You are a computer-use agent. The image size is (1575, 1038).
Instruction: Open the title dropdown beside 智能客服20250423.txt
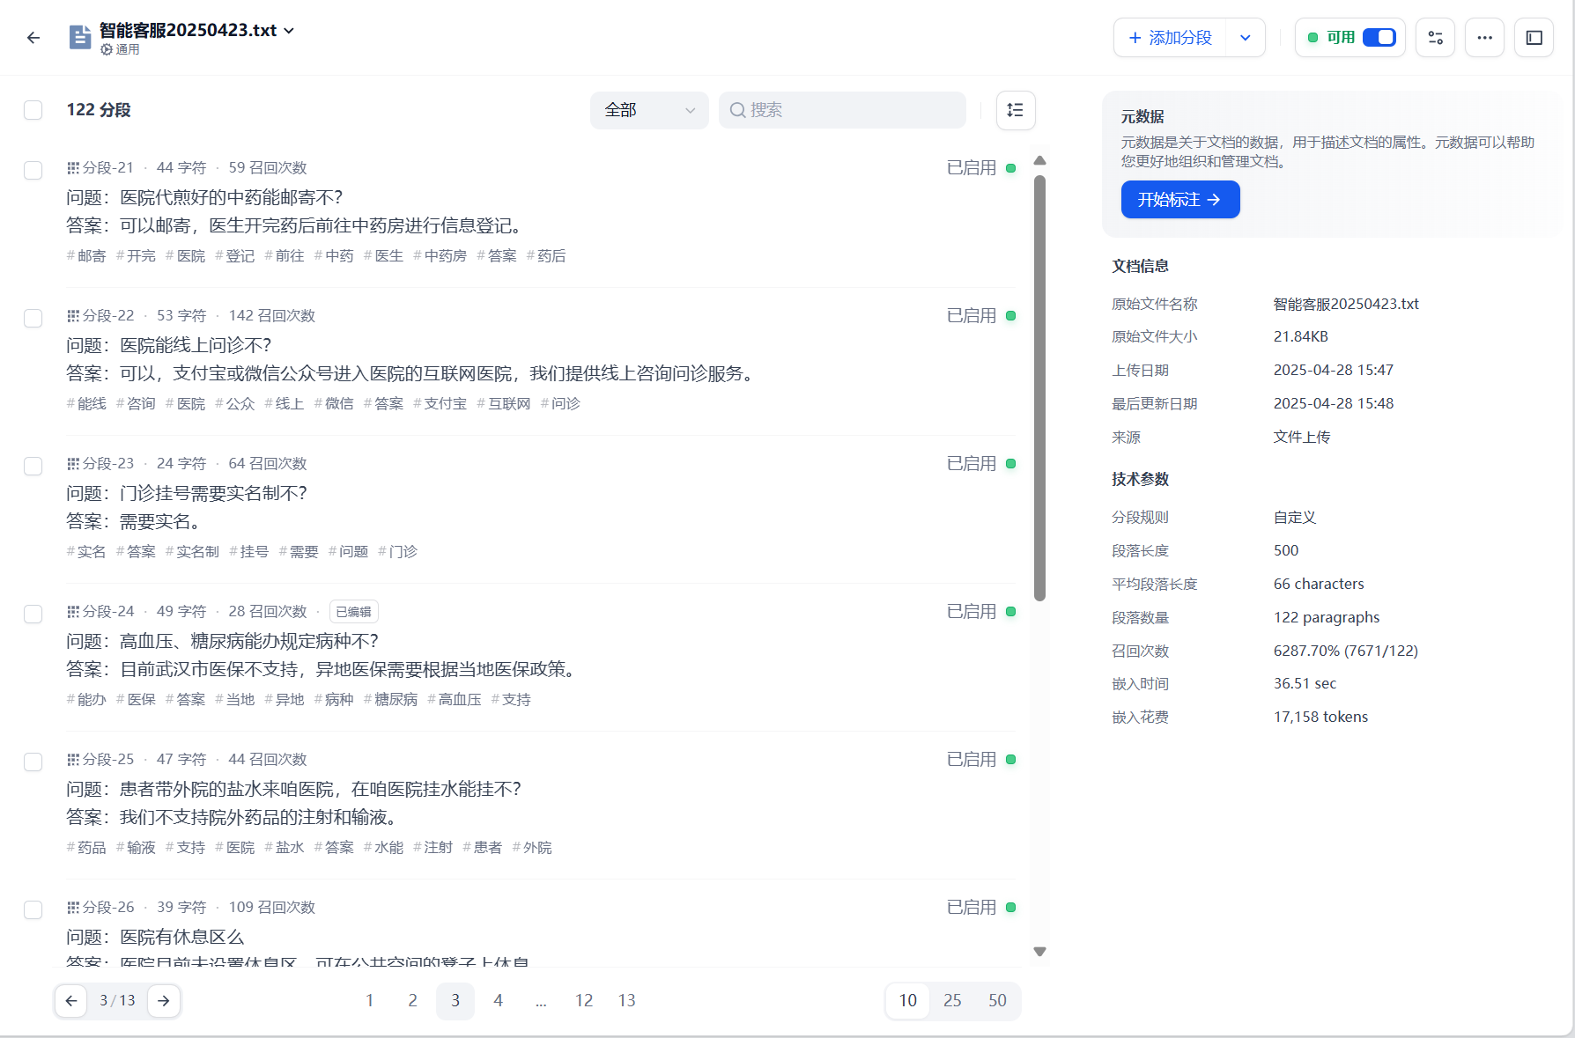point(288,29)
